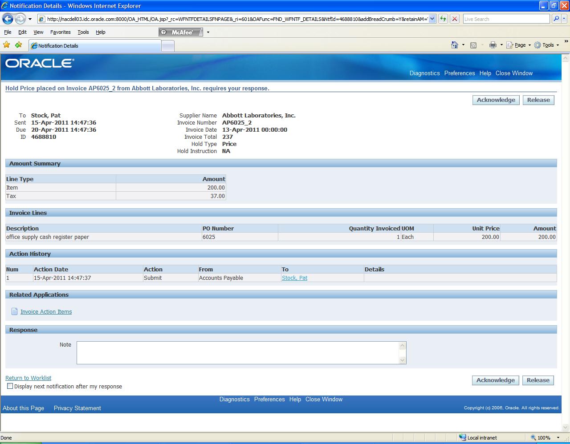The width and height of the screenshot is (570, 444).
Task: Click the Release button below the Note field
Action: (x=538, y=380)
